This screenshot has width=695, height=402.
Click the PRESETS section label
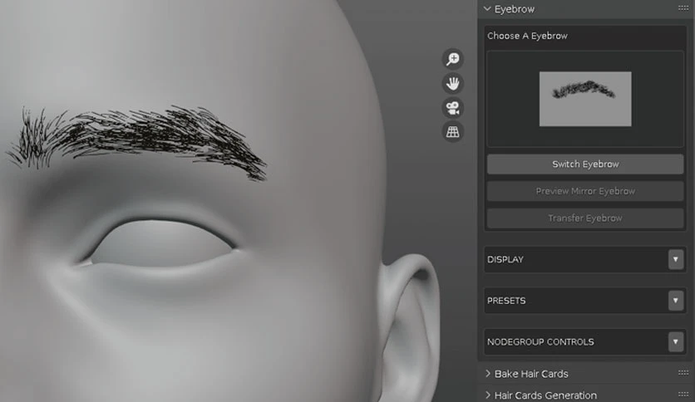(x=506, y=301)
